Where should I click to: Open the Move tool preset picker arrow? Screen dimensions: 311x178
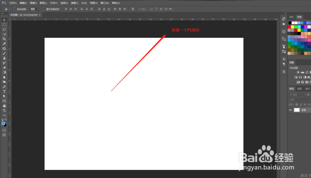click(10, 9)
